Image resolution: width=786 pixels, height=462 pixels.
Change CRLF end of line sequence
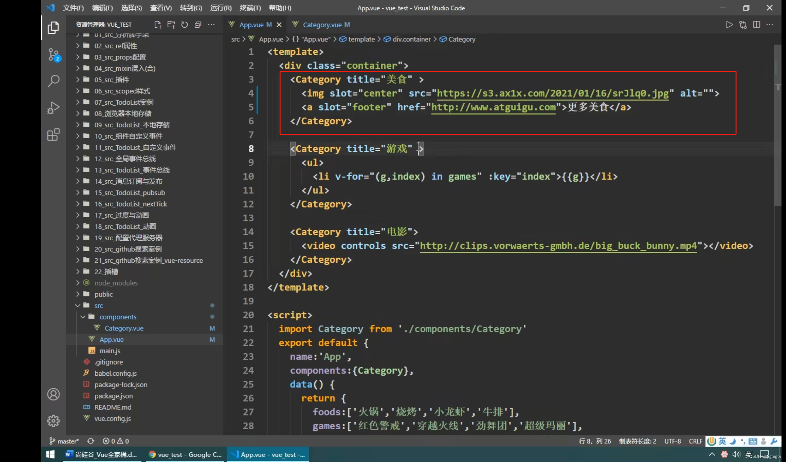coord(695,441)
